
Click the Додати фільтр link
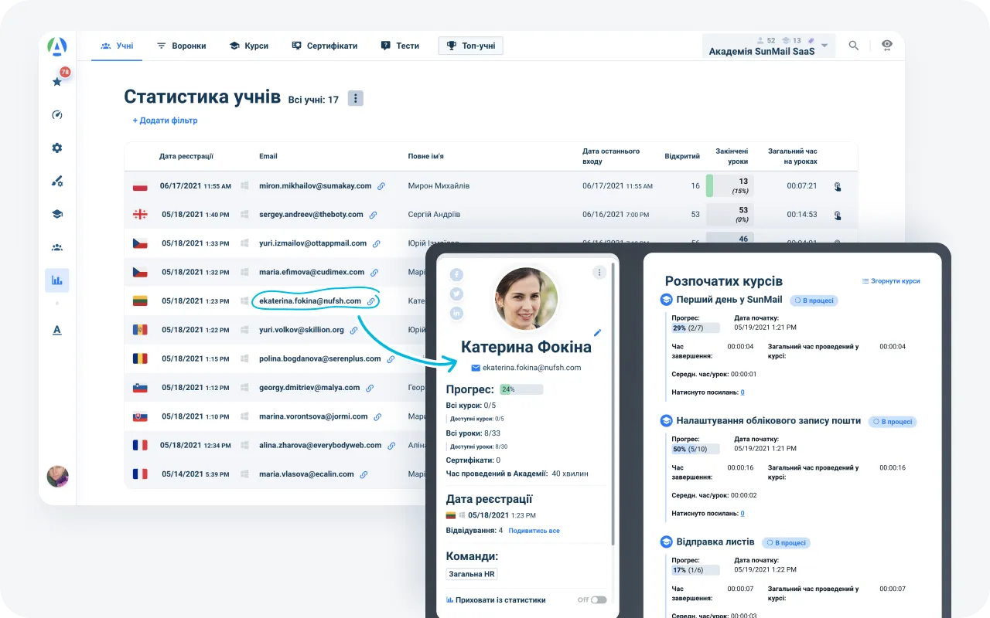click(x=165, y=121)
